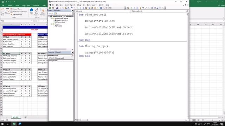Close the Properties panel
Viewport: 225px width, 126px height.
tap(72, 52)
